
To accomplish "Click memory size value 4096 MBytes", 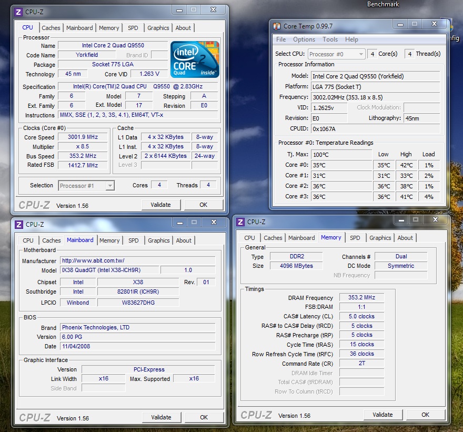I will 296,266.
